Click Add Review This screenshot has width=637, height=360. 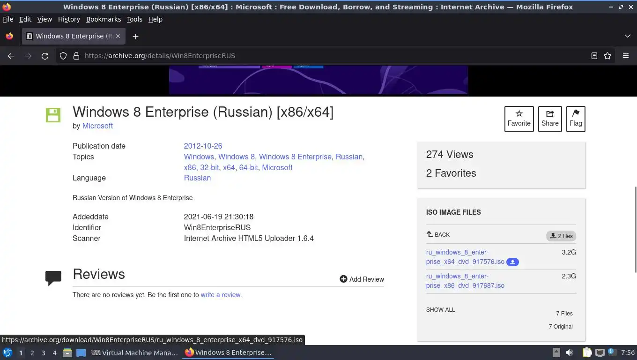pos(362,279)
